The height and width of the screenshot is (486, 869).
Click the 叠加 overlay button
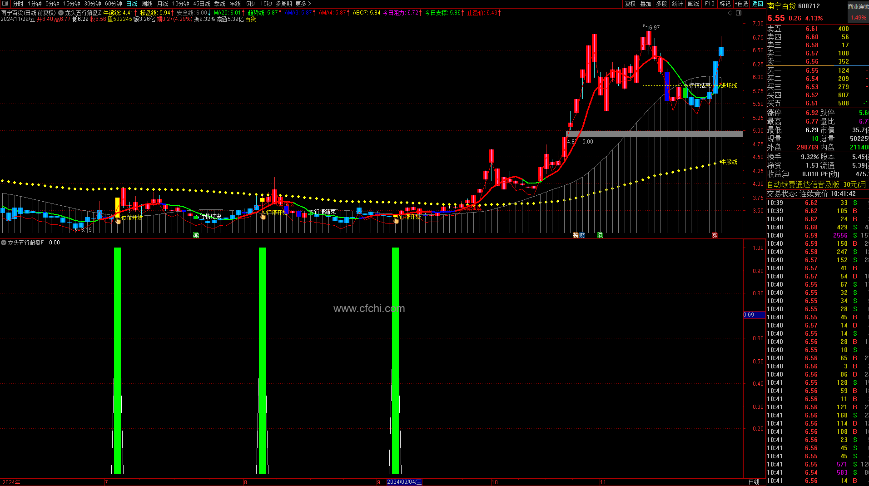coord(646,4)
